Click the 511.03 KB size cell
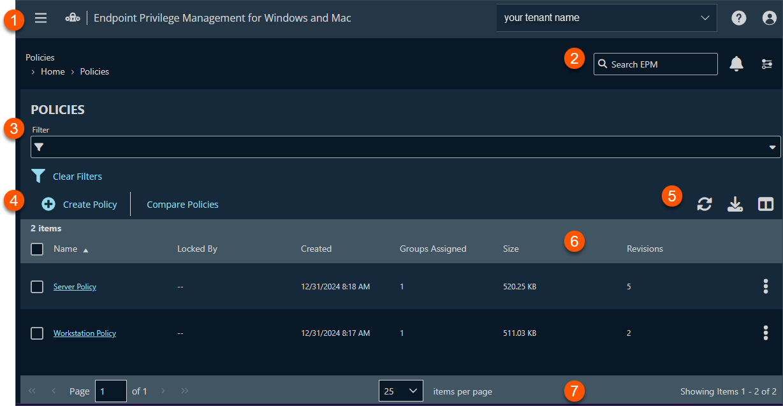 (520, 333)
